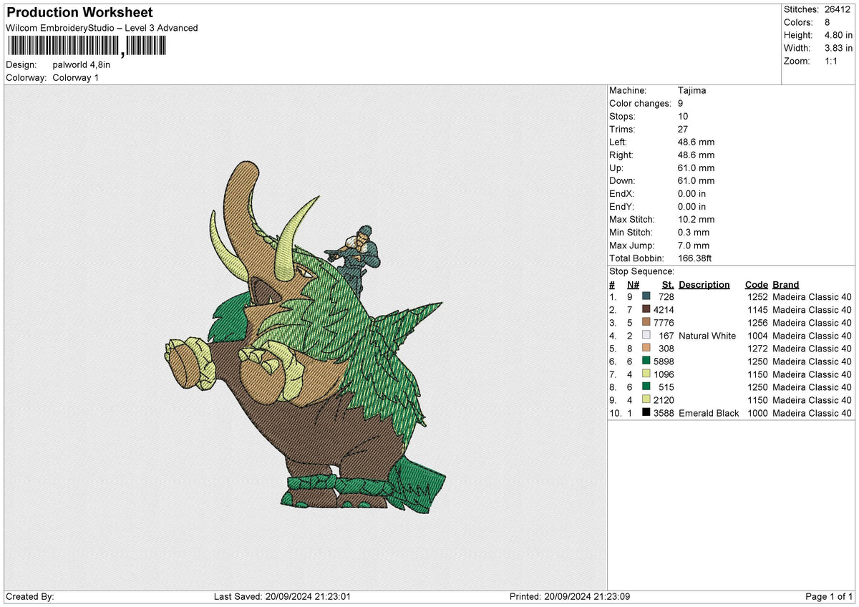
Task: Click the pale yellow swatch in stop row 9
Action: [646, 400]
